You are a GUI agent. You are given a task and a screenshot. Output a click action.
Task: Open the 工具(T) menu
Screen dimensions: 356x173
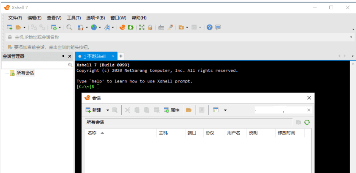[74, 18]
